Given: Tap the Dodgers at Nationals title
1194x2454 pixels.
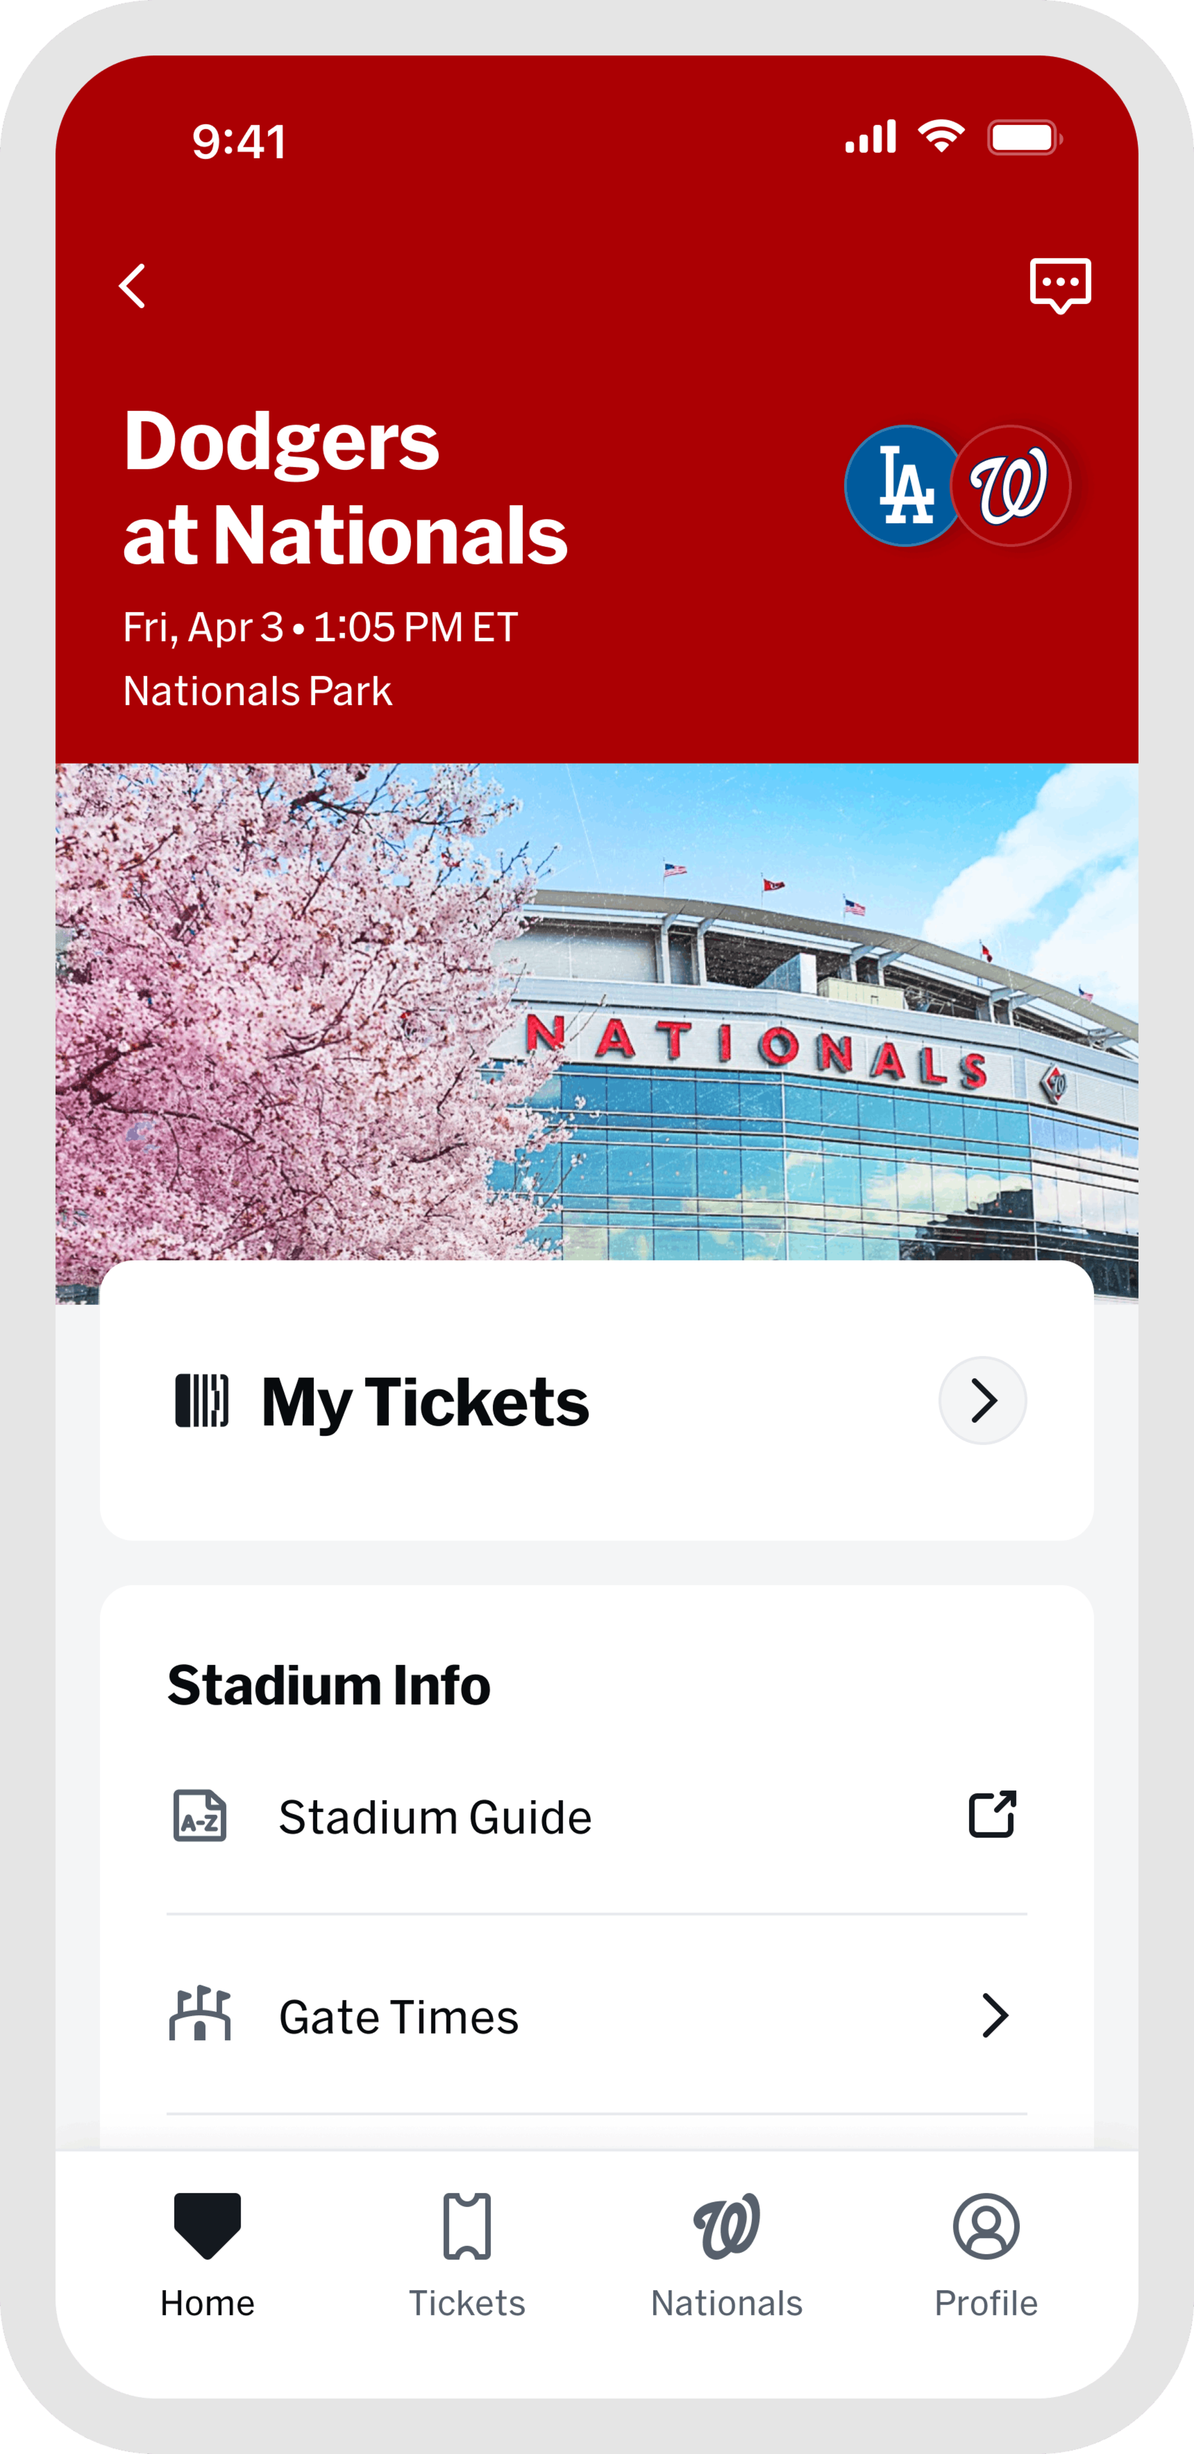Looking at the screenshot, I should [x=345, y=488].
